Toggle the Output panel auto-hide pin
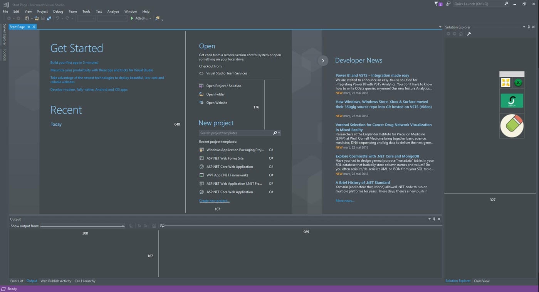The image size is (539, 292). pyautogui.click(x=434, y=219)
